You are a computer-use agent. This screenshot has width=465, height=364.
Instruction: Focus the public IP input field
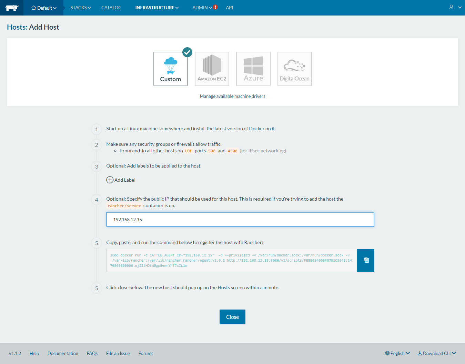(240, 220)
